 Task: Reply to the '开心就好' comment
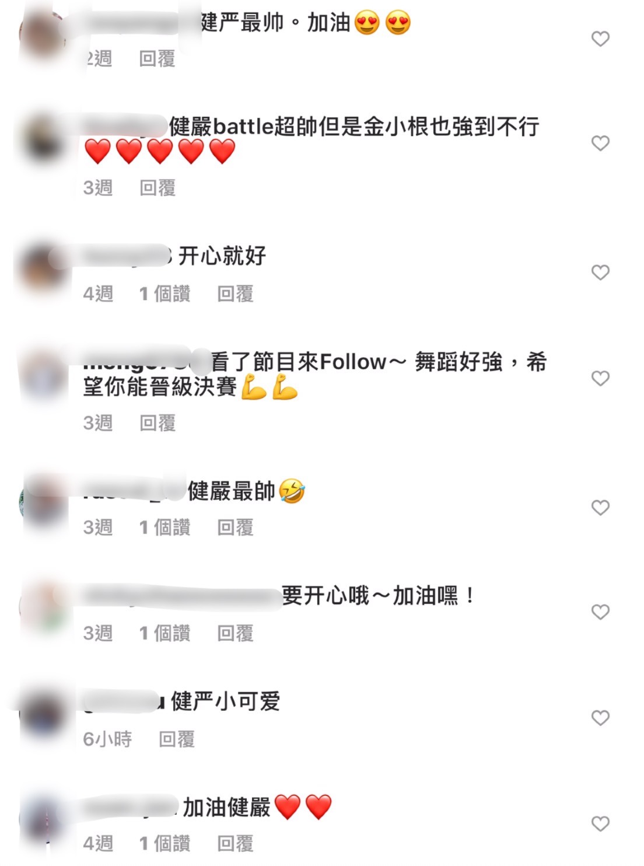coord(235,294)
